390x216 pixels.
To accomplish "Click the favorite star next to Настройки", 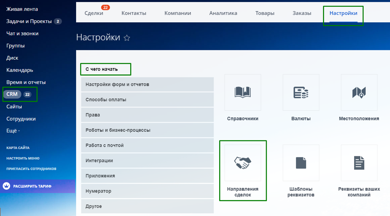I will pos(127,38).
